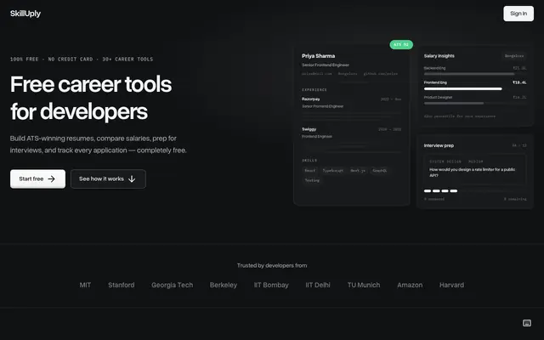This screenshot has width=544, height=340.
Task: Click the React skill tag
Action: (309, 170)
